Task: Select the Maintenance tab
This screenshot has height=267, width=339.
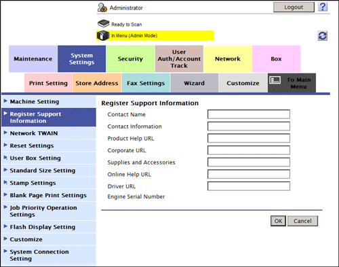Action: (x=33, y=59)
